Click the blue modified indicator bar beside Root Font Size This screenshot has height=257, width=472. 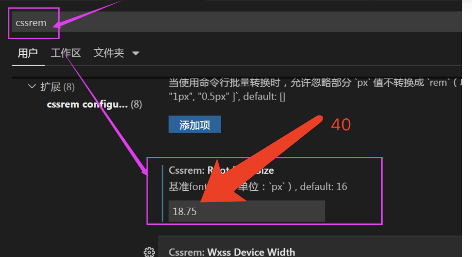coord(162,193)
